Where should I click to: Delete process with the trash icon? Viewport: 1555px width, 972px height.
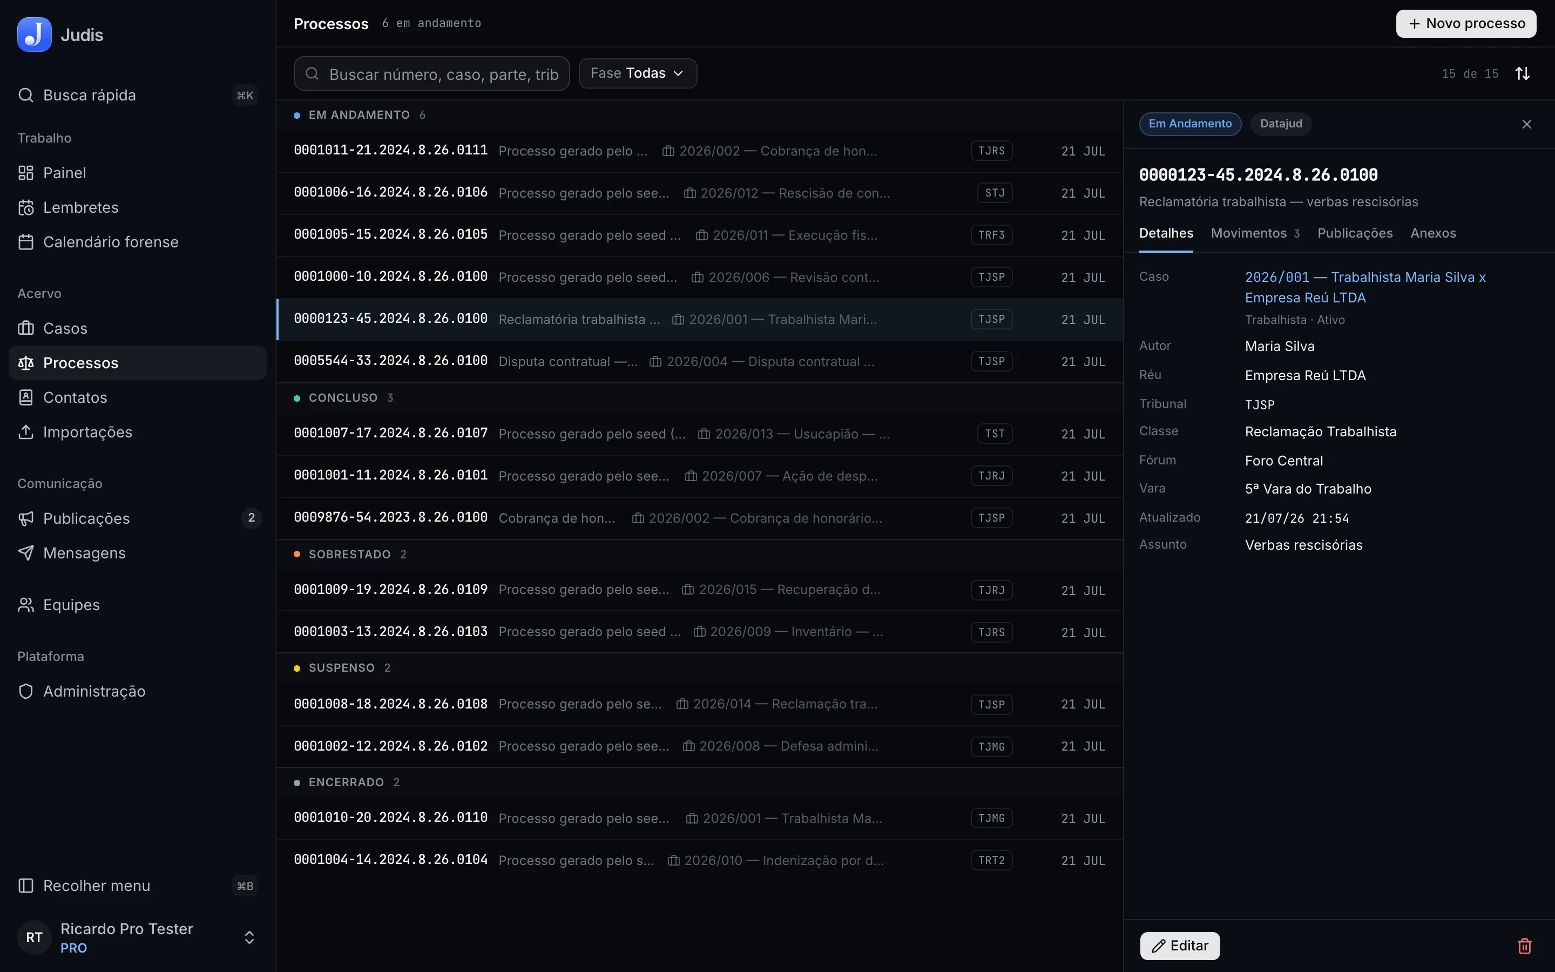(1525, 946)
